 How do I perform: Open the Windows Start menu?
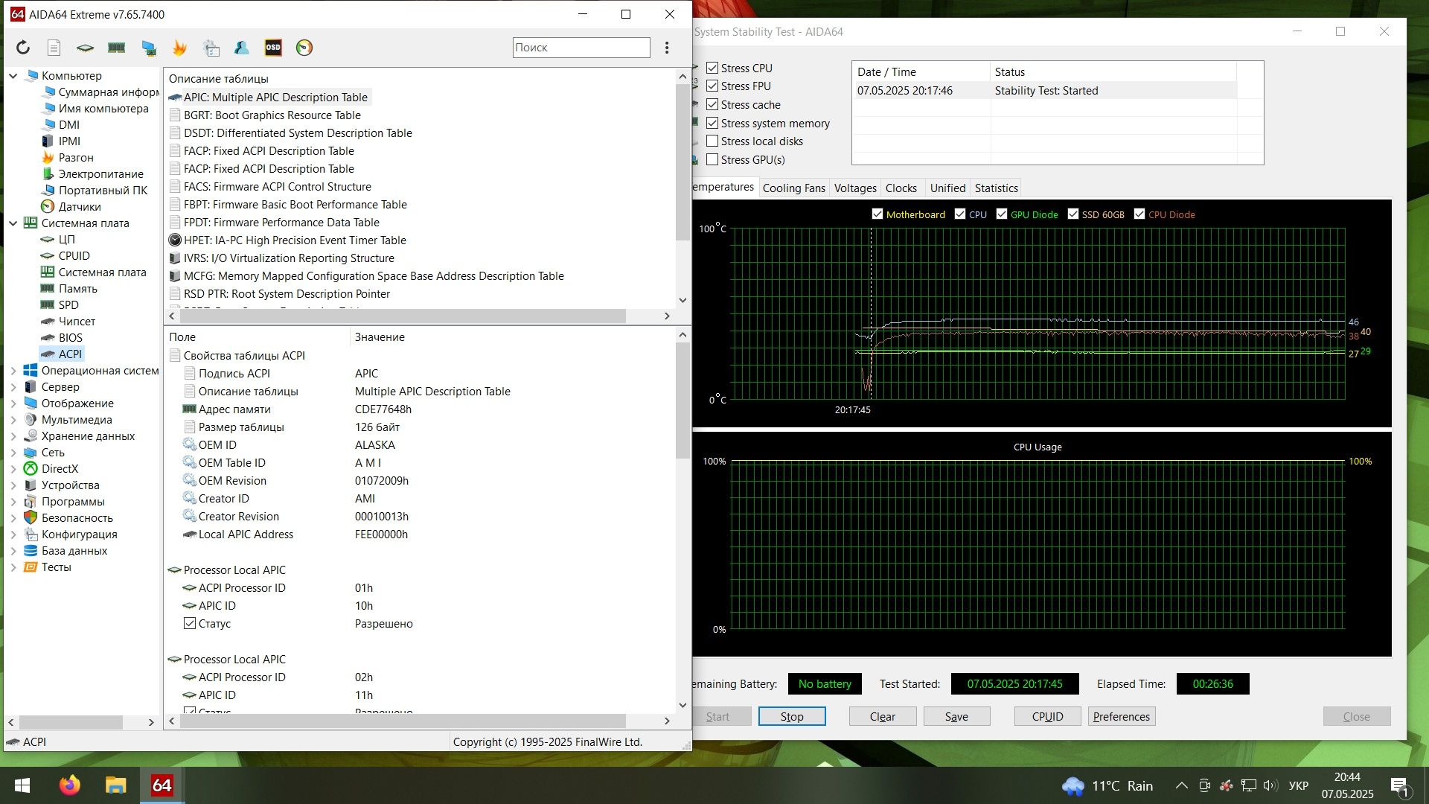tap(22, 785)
